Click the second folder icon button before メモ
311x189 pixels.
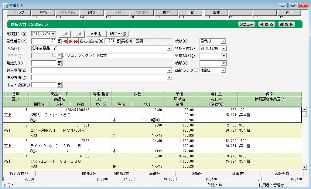tap(79, 34)
